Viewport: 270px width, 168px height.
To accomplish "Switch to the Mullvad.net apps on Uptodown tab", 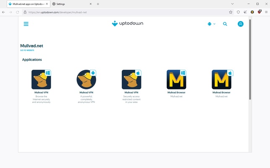I will click(29, 4).
